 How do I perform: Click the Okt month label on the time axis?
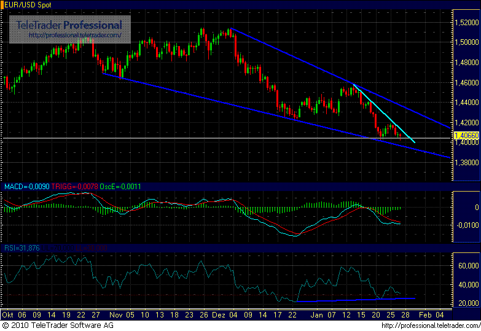[x=7, y=315]
